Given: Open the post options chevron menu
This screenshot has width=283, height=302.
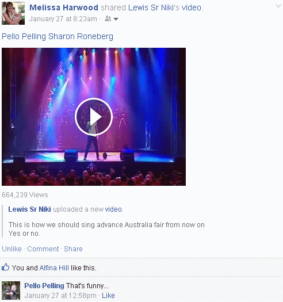Looking at the screenshot, I should (278, 6).
